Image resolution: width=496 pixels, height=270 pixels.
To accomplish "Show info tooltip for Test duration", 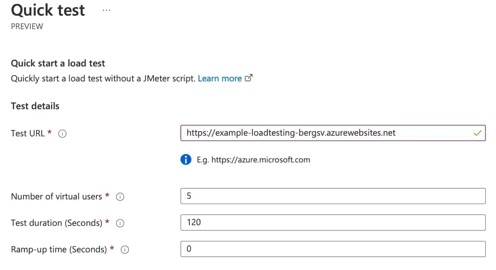I will (120, 223).
